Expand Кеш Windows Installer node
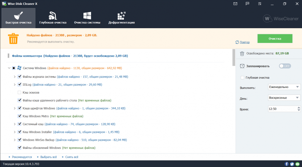This screenshot has width=302, height=167. click(15, 132)
